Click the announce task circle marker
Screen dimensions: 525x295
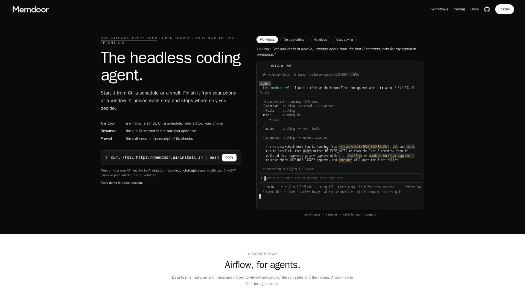point(264,138)
